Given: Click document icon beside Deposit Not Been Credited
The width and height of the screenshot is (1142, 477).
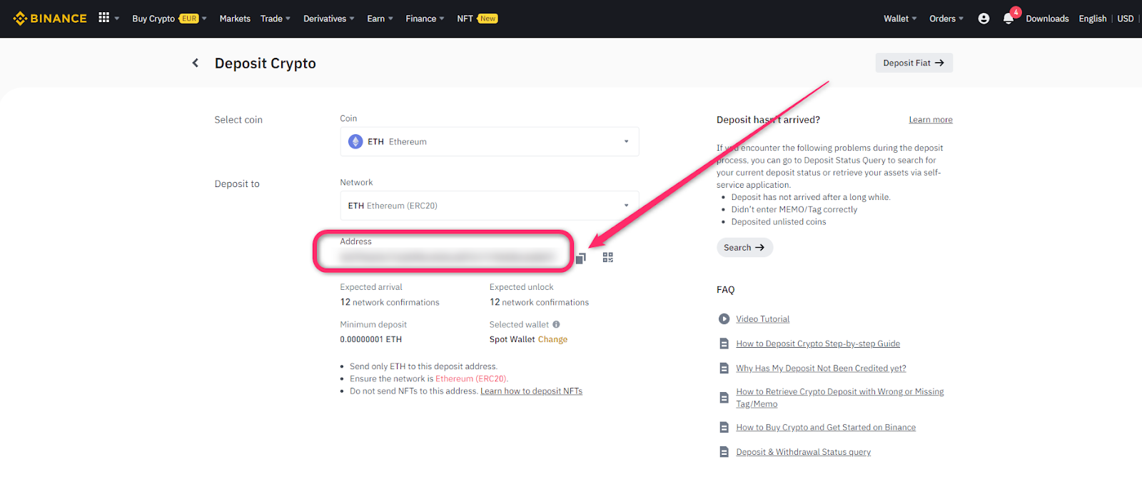Looking at the screenshot, I should point(724,368).
